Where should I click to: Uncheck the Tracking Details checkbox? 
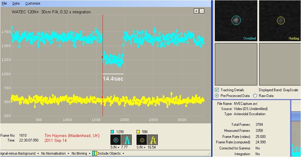point(217,90)
